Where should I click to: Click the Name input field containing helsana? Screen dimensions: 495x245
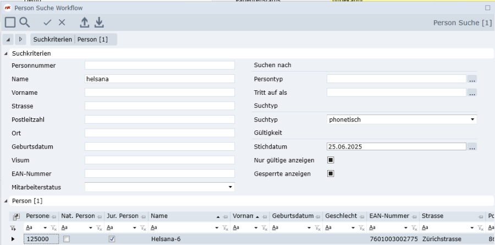tap(159, 79)
